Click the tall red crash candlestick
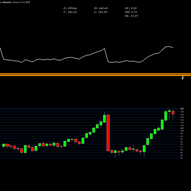This screenshot has height=191, width=191. (108, 133)
